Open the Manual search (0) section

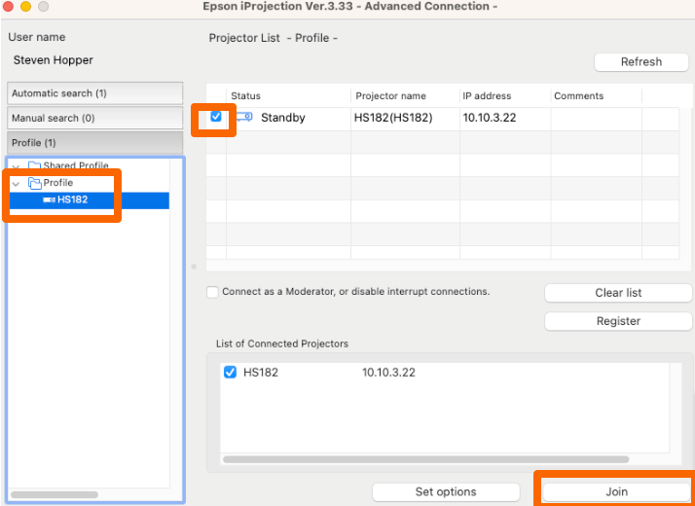94,119
